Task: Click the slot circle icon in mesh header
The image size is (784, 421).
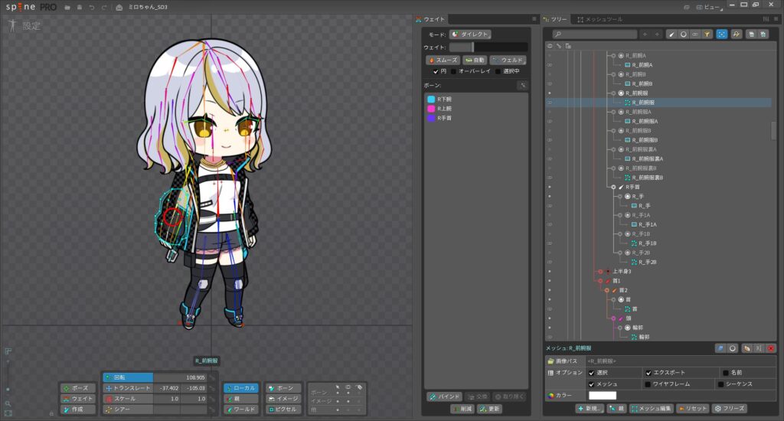Action: coord(733,348)
